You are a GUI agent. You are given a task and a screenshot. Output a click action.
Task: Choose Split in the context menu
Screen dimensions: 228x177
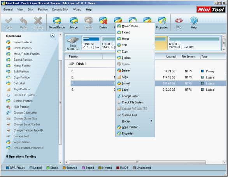(135, 45)
